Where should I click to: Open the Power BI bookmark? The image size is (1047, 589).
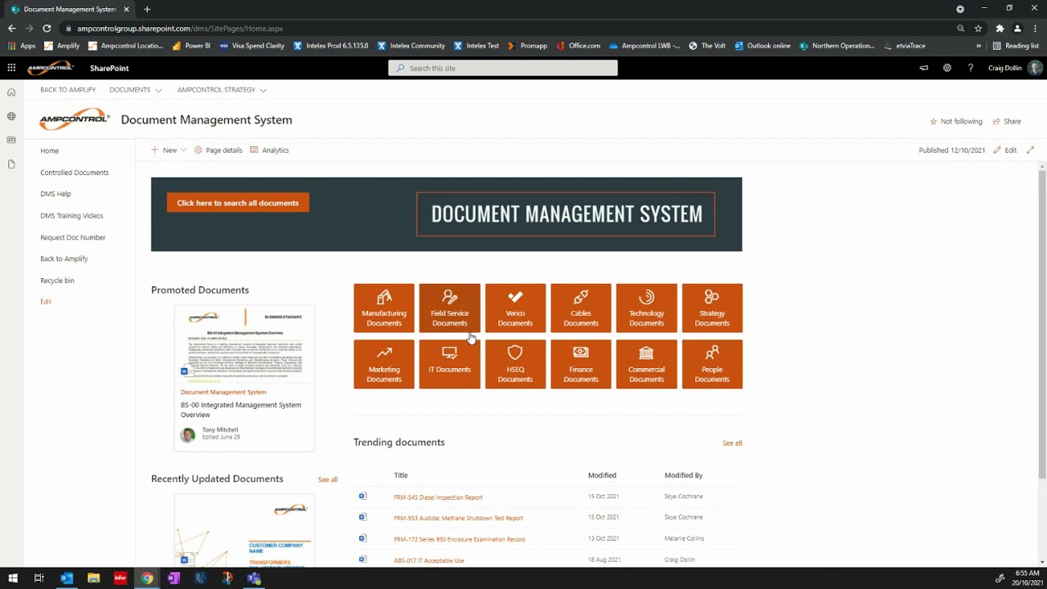pos(191,46)
